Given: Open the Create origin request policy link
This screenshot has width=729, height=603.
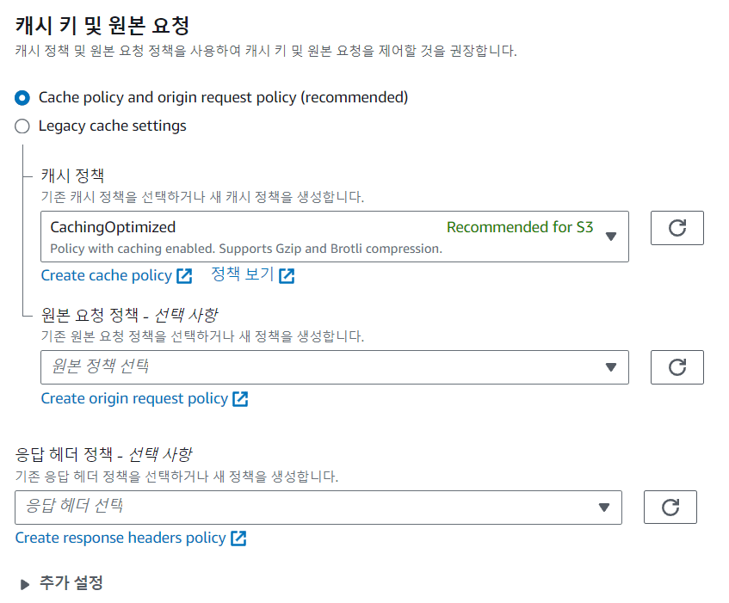Looking at the screenshot, I should tap(134, 399).
